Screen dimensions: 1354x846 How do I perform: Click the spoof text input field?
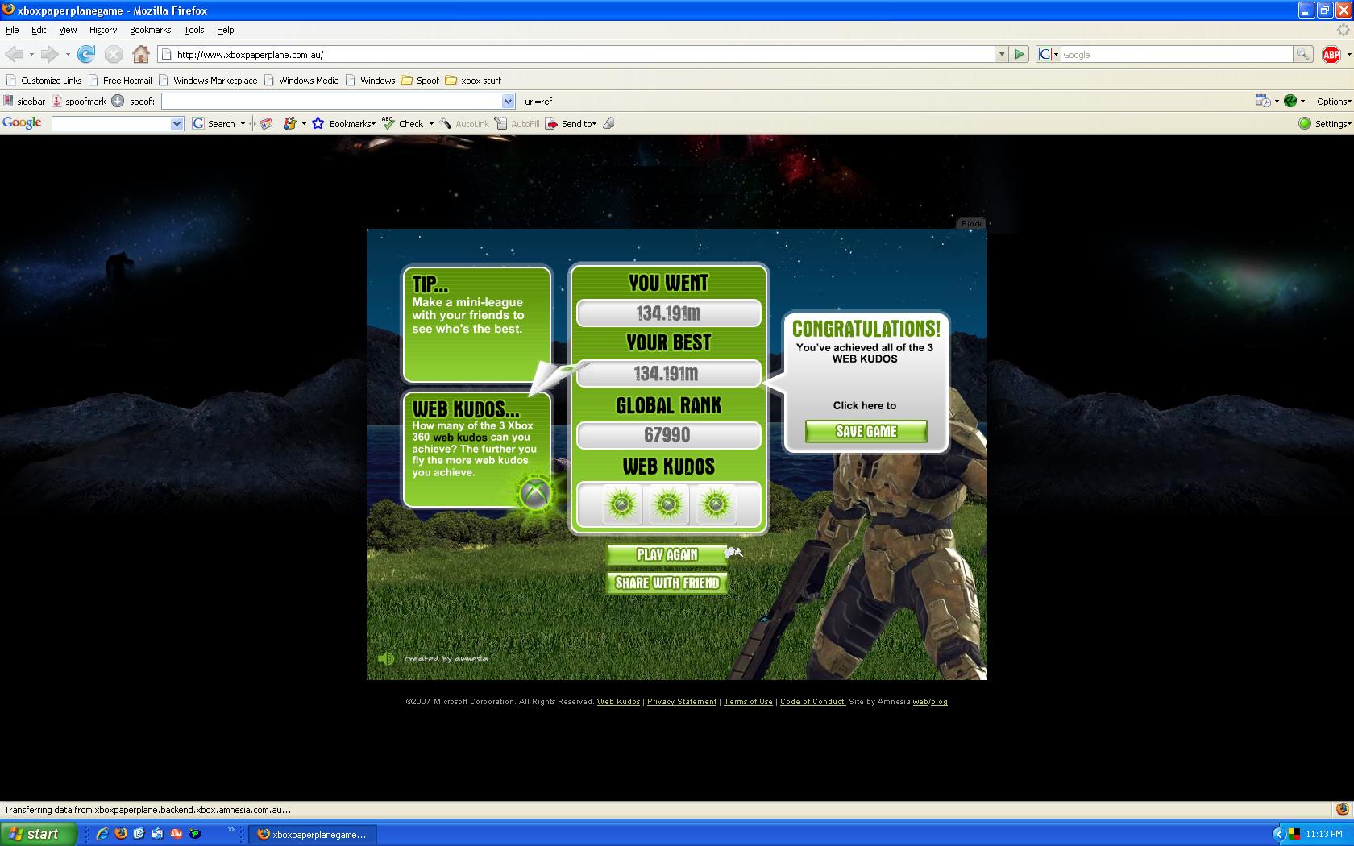click(x=331, y=102)
